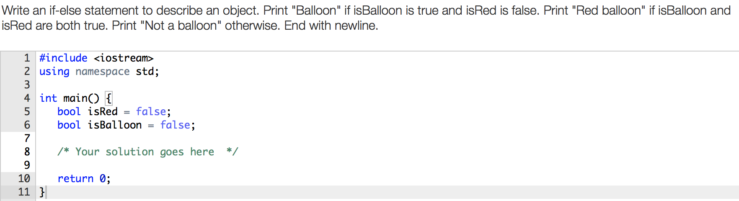The image size is (739, 201).
Task: Click line number 7 in the gutter
Action: click(x=27, y=139)
